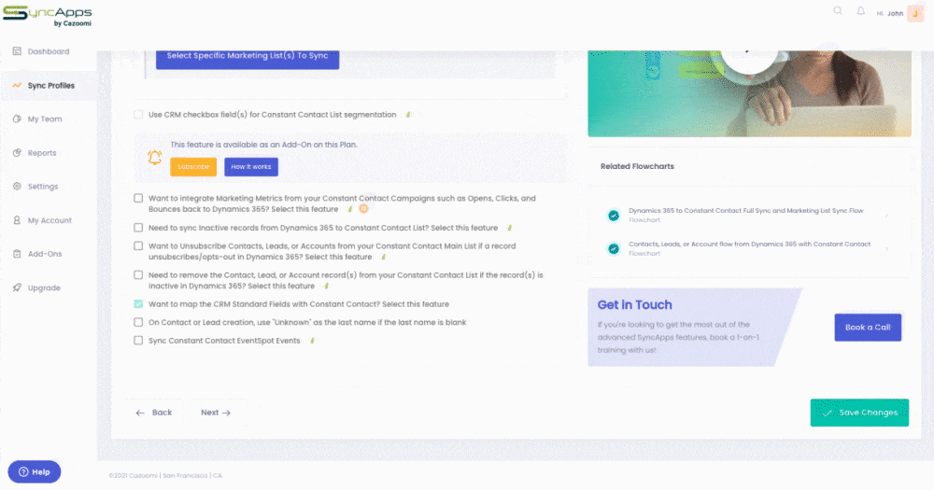Click the SyncApps by Cazoomi logo

click(48, 16)
